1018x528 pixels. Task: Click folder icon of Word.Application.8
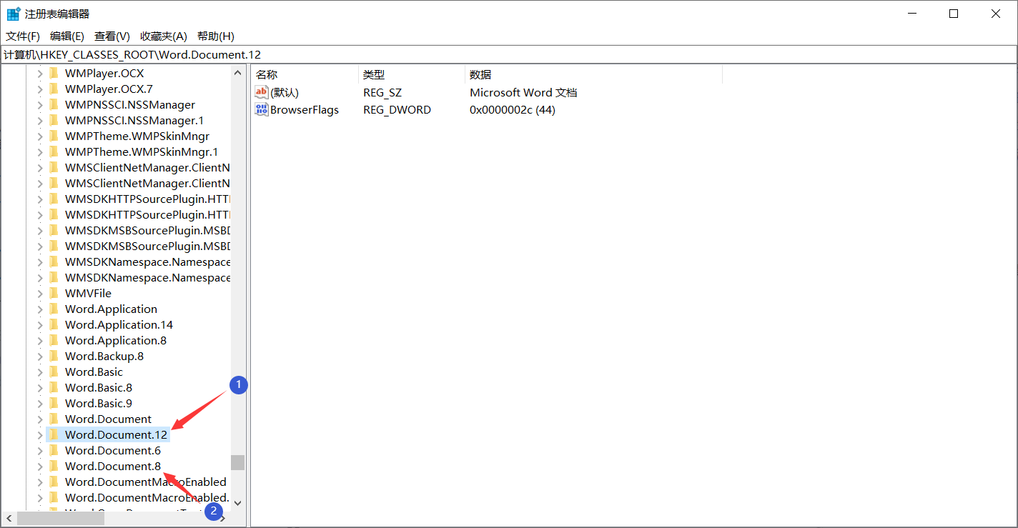tap(54, 340)
